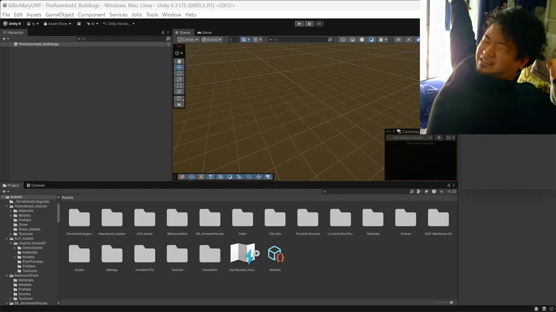The width and height of the screenshot is (556, 312).
Task: Select the InputSystem_Actions asset
Action: point(243,257)
